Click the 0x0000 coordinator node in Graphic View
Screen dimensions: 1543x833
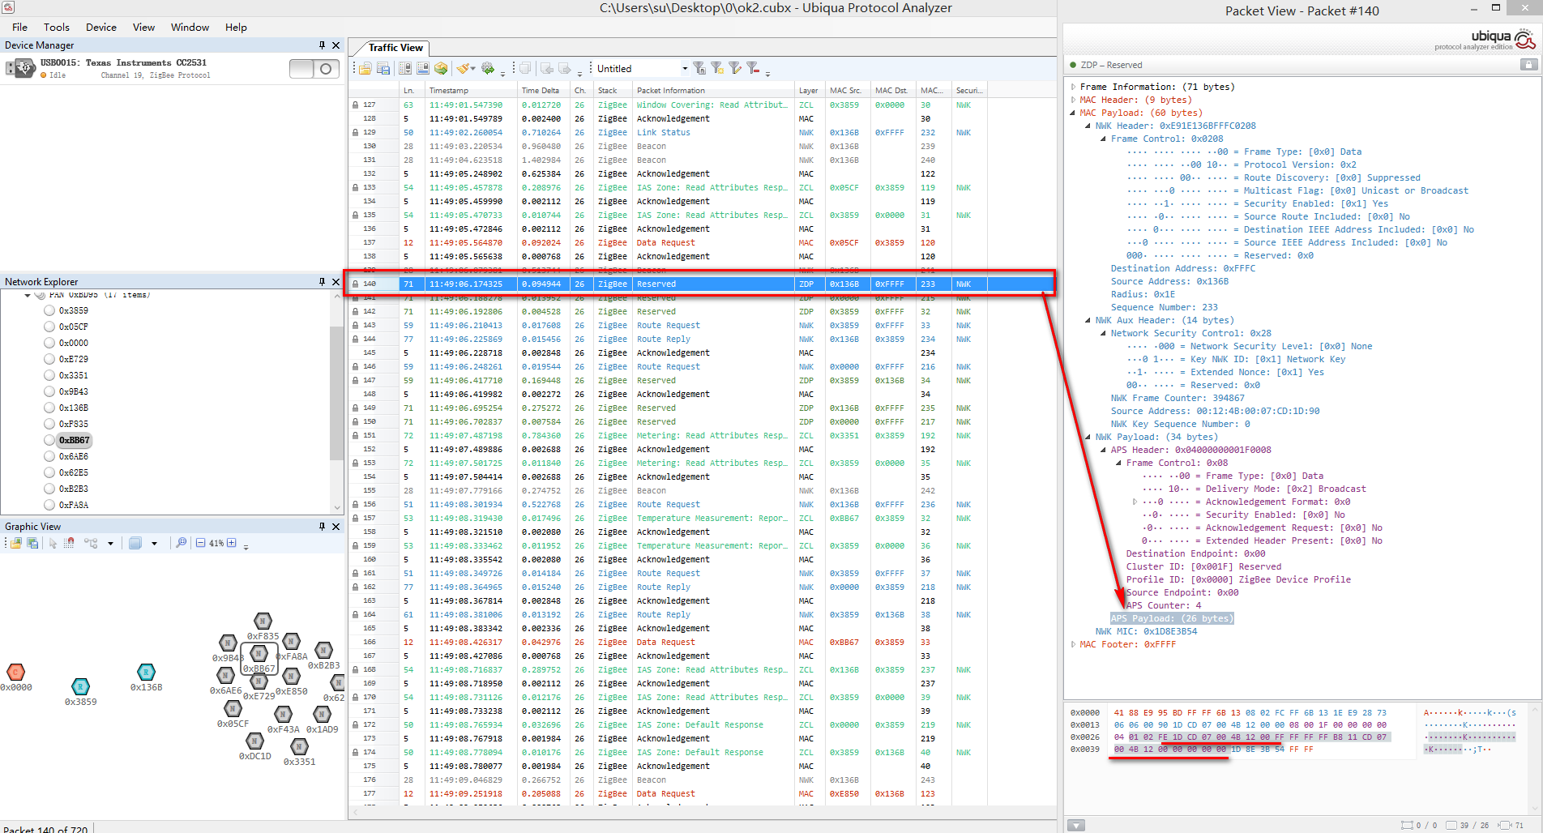click(15, 672)
